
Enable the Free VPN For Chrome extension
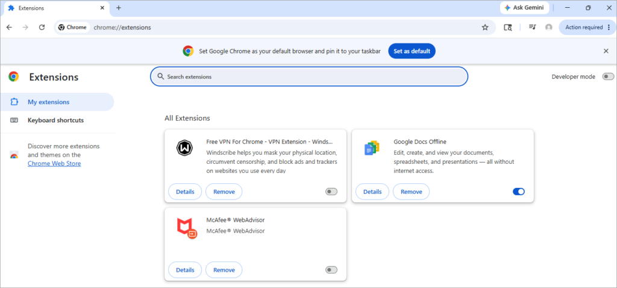point(331,192)
